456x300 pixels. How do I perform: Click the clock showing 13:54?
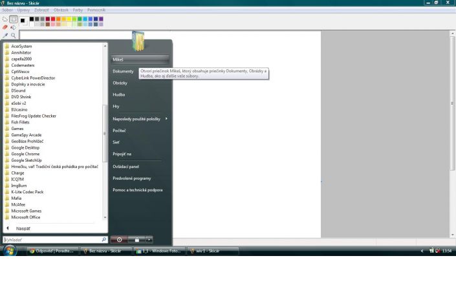pos(447,251)
